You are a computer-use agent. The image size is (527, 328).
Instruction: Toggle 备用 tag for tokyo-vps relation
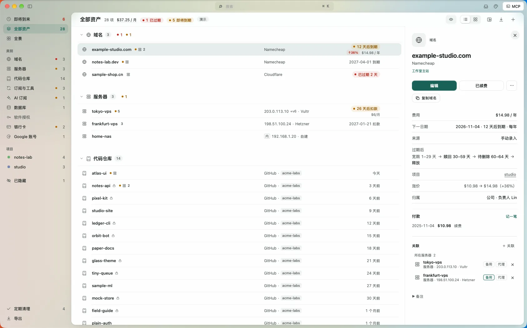point(489,264)
